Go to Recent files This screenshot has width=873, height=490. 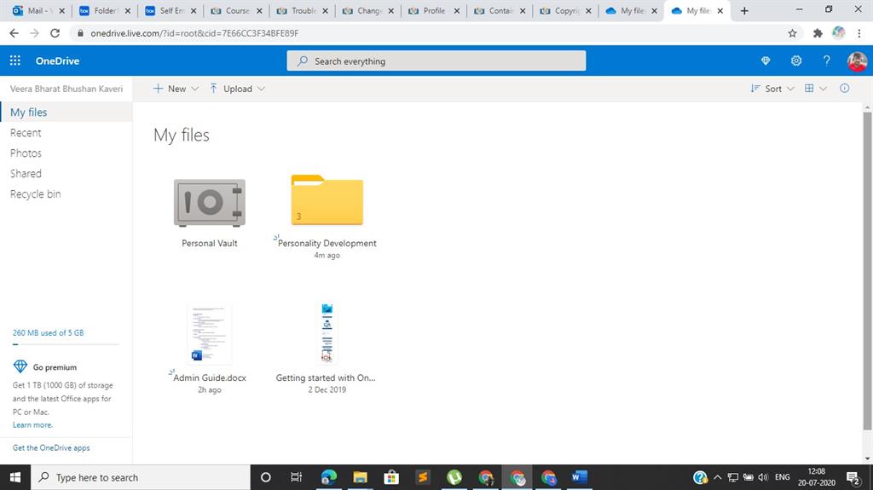click(x=26, y=133)
